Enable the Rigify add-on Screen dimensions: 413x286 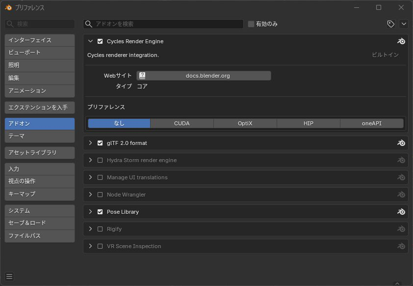[x=100, y=229]
